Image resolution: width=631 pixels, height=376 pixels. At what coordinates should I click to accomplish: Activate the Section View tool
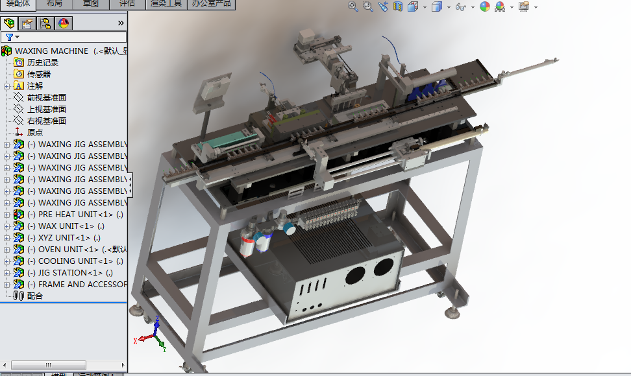point(397,6)
